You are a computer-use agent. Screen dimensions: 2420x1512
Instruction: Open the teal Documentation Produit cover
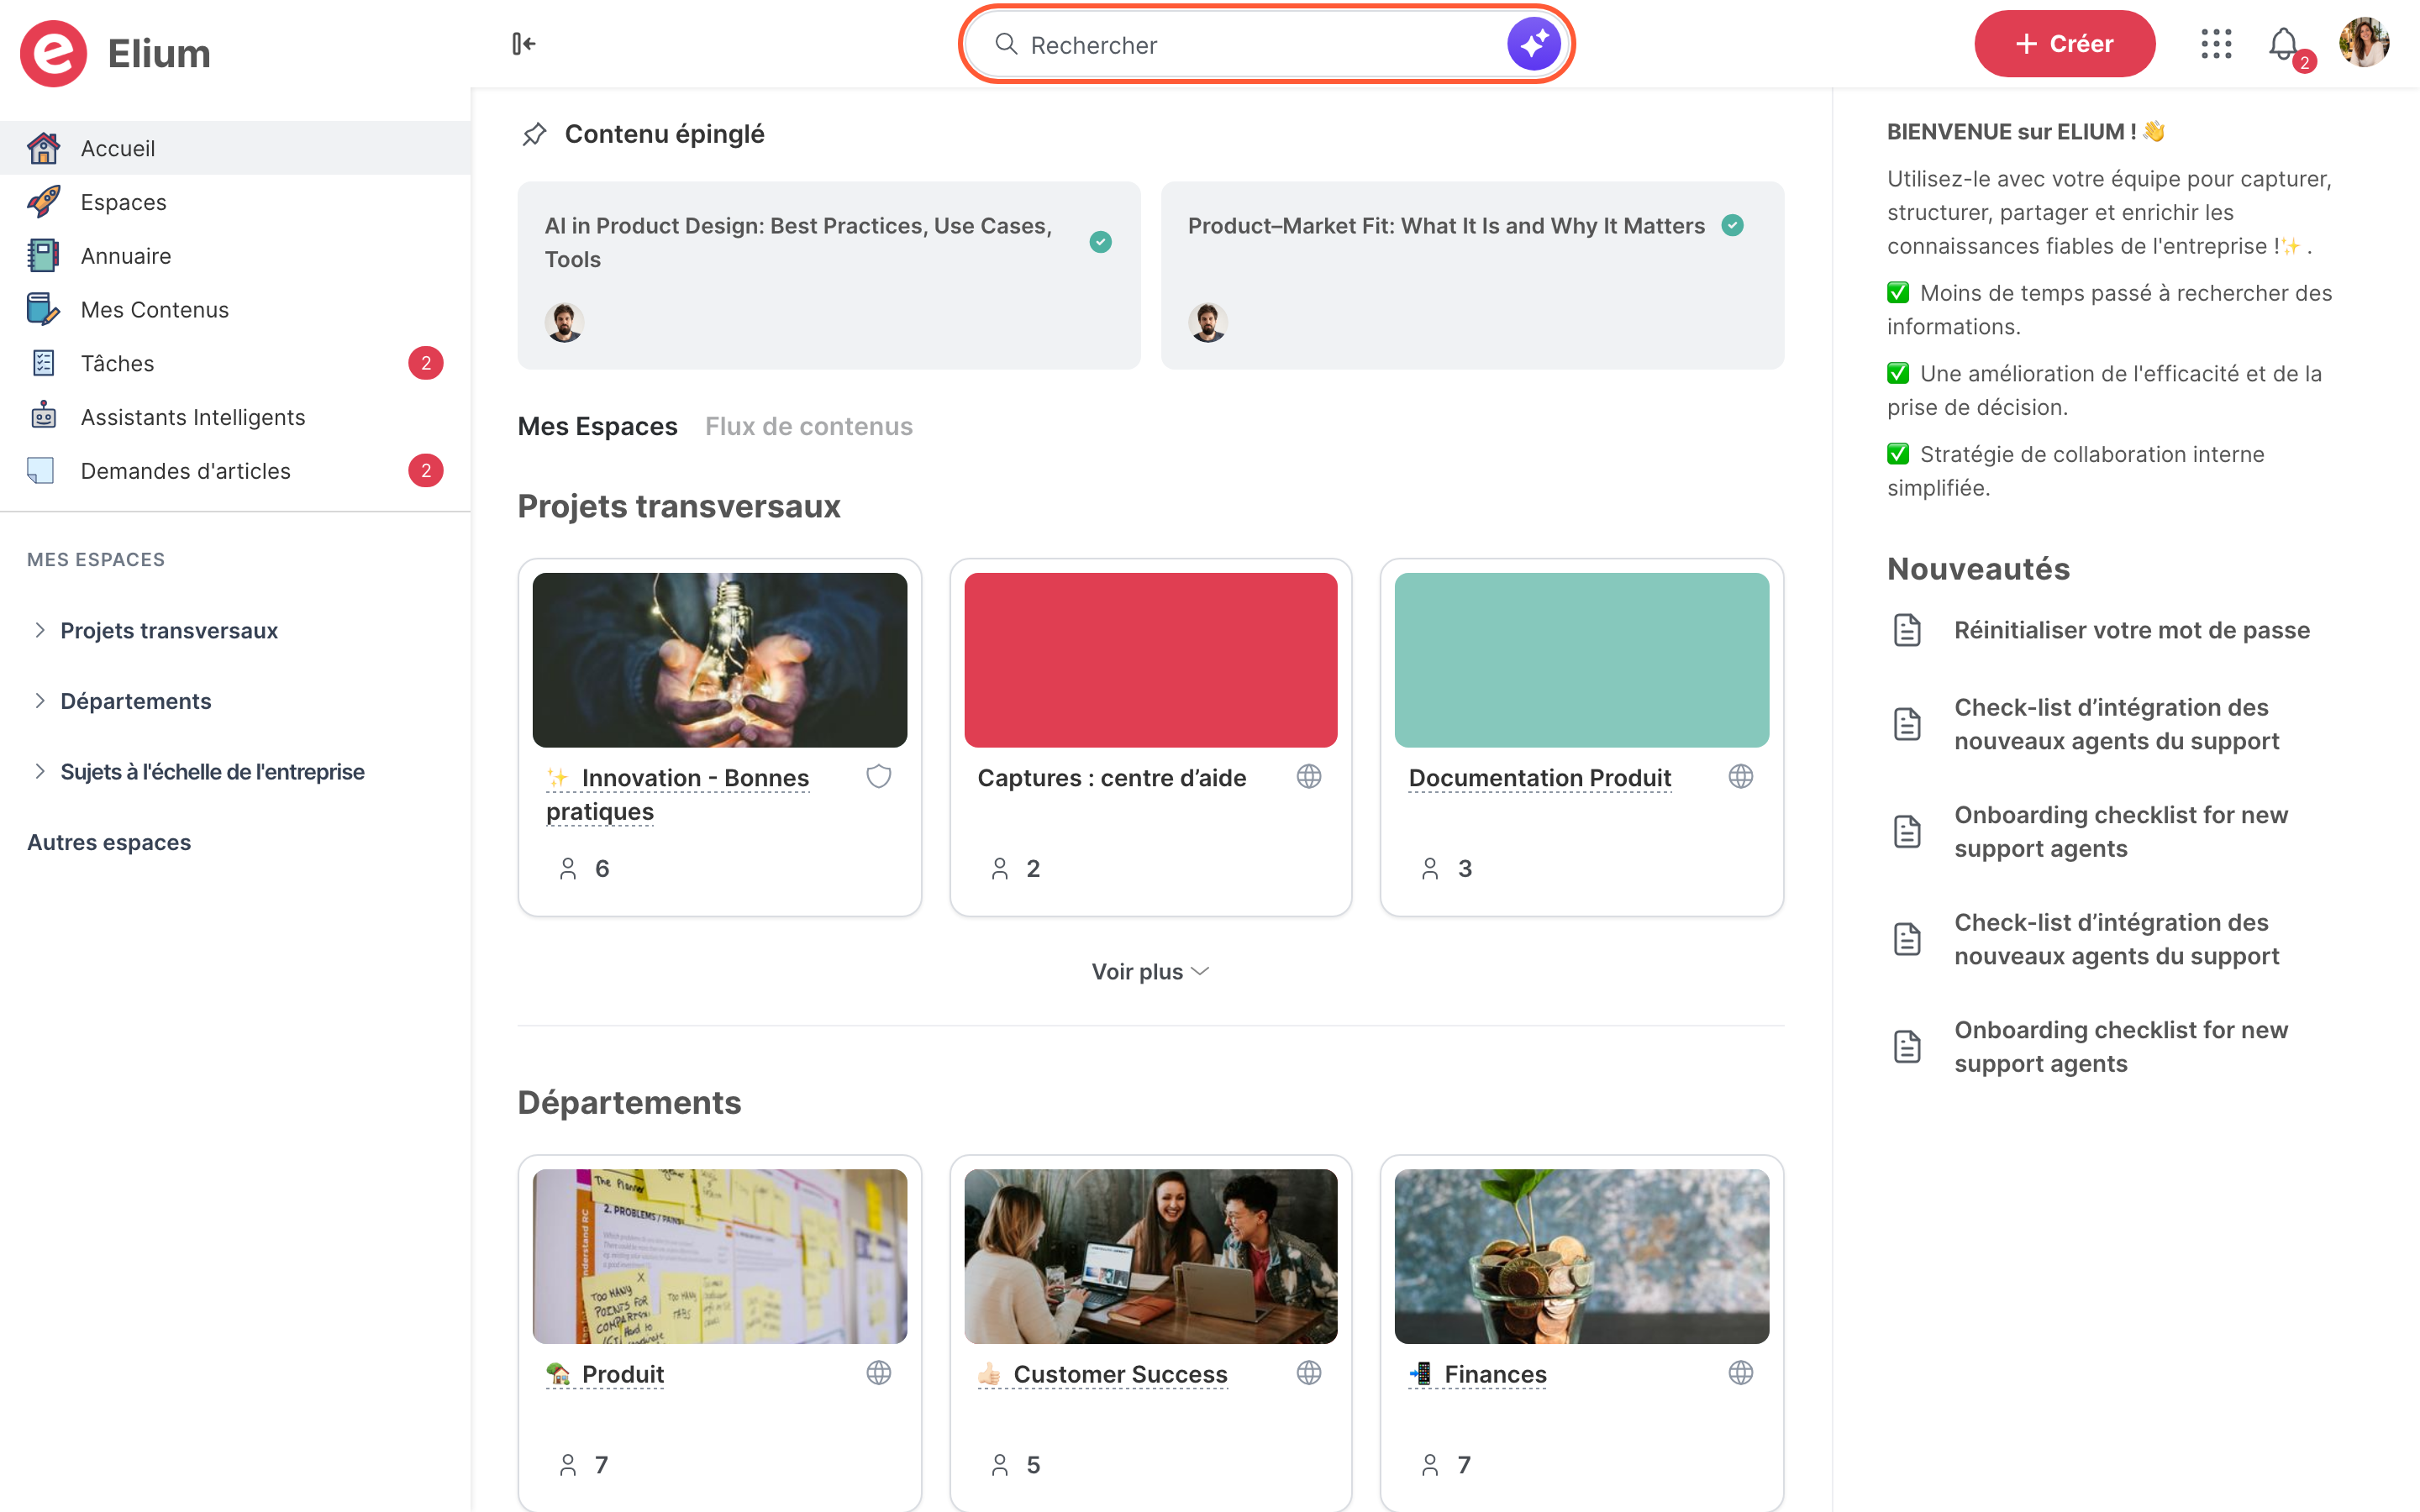pyautogui.click(x=1581, y=660)
